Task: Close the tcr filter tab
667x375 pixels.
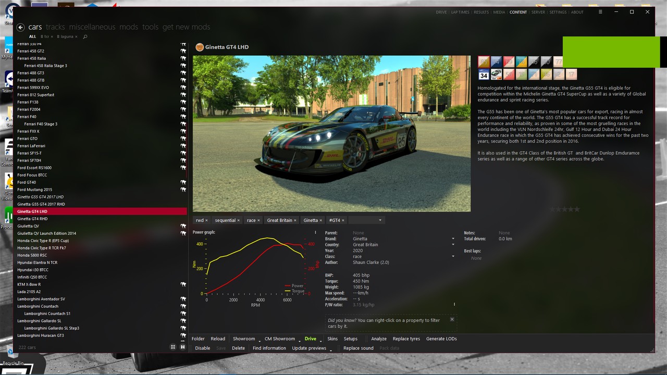Action: [x=52, y=37]
